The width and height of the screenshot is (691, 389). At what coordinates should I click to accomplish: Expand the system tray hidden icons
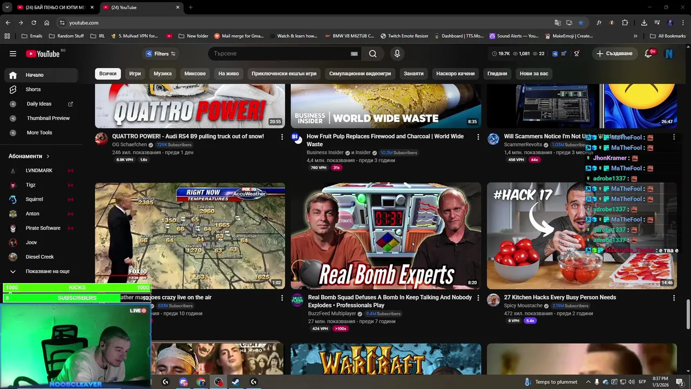(587, 382)
